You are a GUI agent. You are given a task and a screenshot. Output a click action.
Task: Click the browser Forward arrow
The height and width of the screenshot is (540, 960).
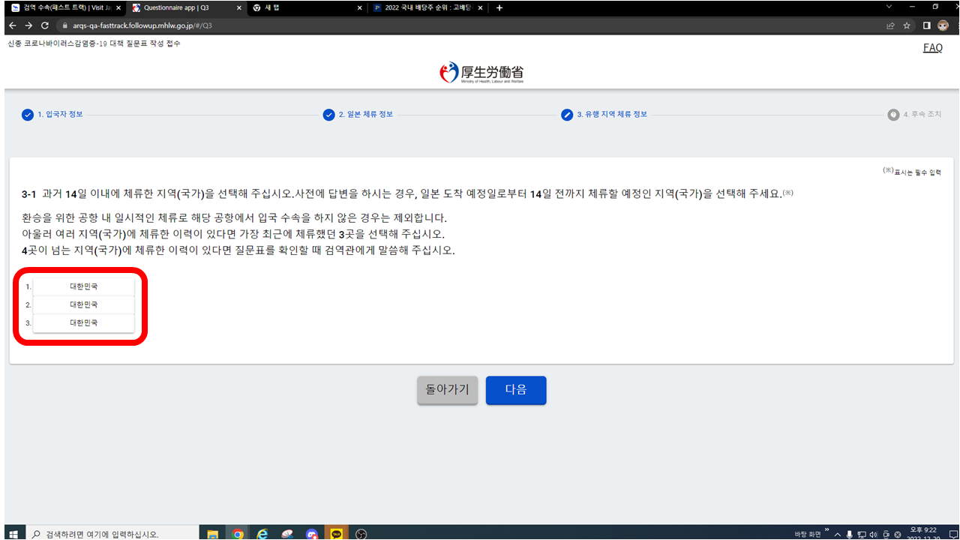pyautogui.click(x=28, y=25)
